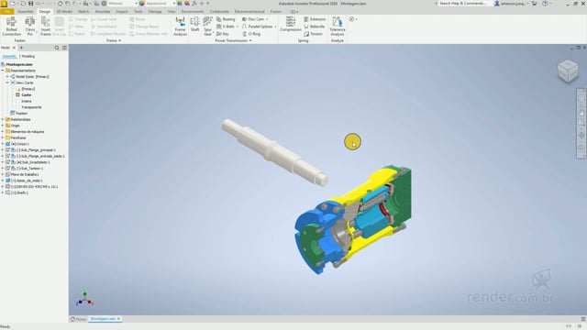The image size is (587, 330).
Task: Select the Extension spring tool
Action: pyautogui.click(x=315, y=19)
